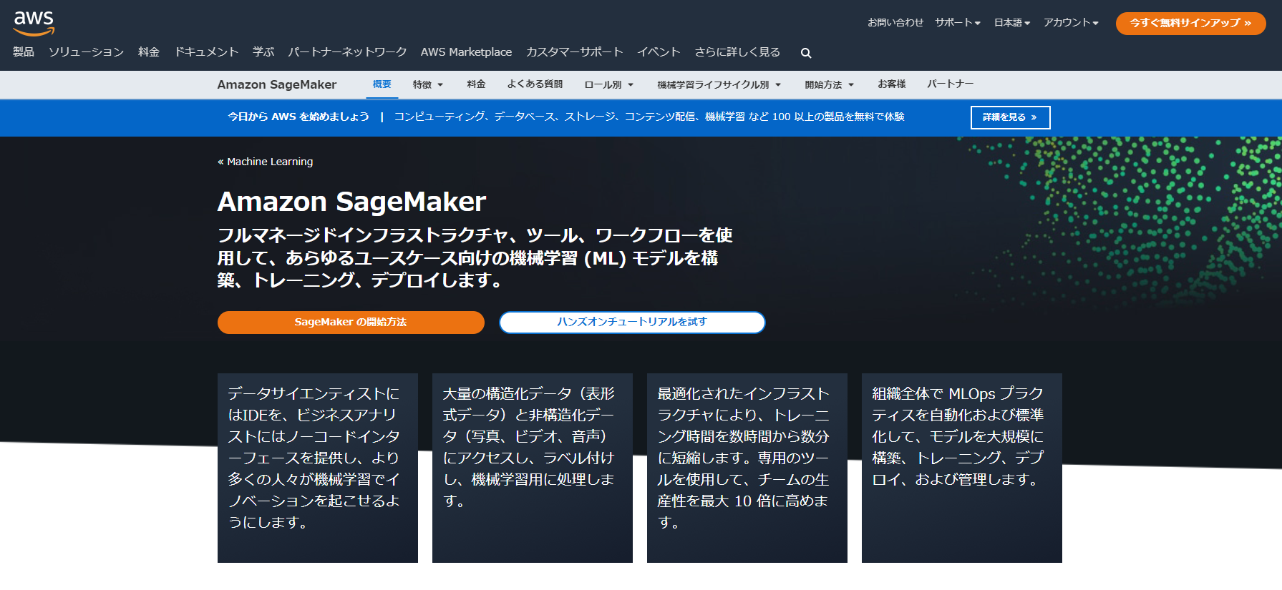Click ハンズオンチュートリアルを試す button

pos(632,323)
